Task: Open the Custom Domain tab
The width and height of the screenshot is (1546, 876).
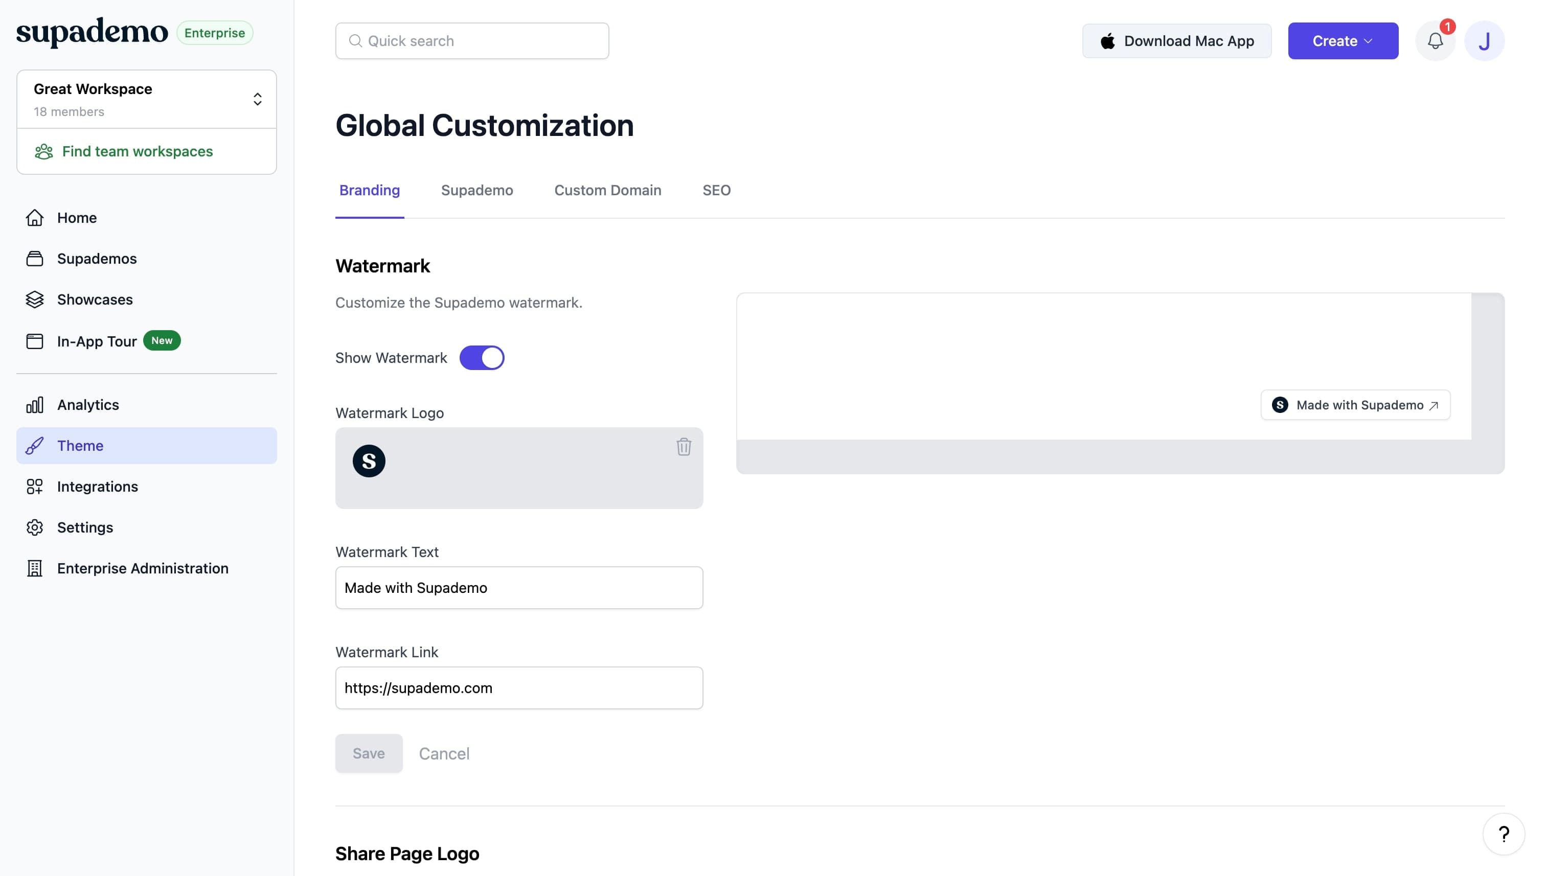Action: (x=607, y=191)
